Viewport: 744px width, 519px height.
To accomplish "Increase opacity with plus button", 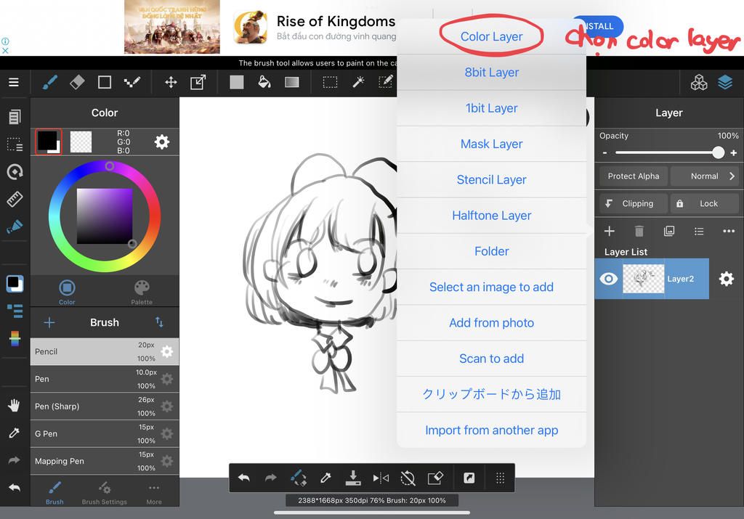I will tap(734, 152).
